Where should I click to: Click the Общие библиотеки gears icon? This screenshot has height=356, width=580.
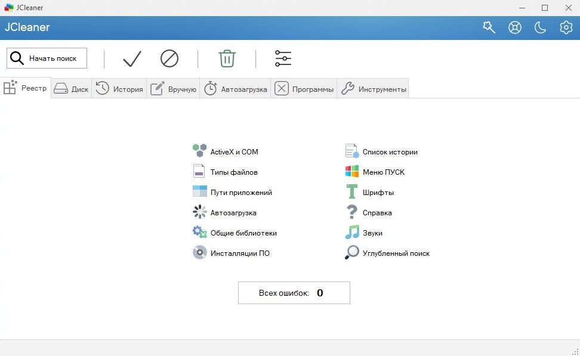pyautogui.click(x=200, y=232)
